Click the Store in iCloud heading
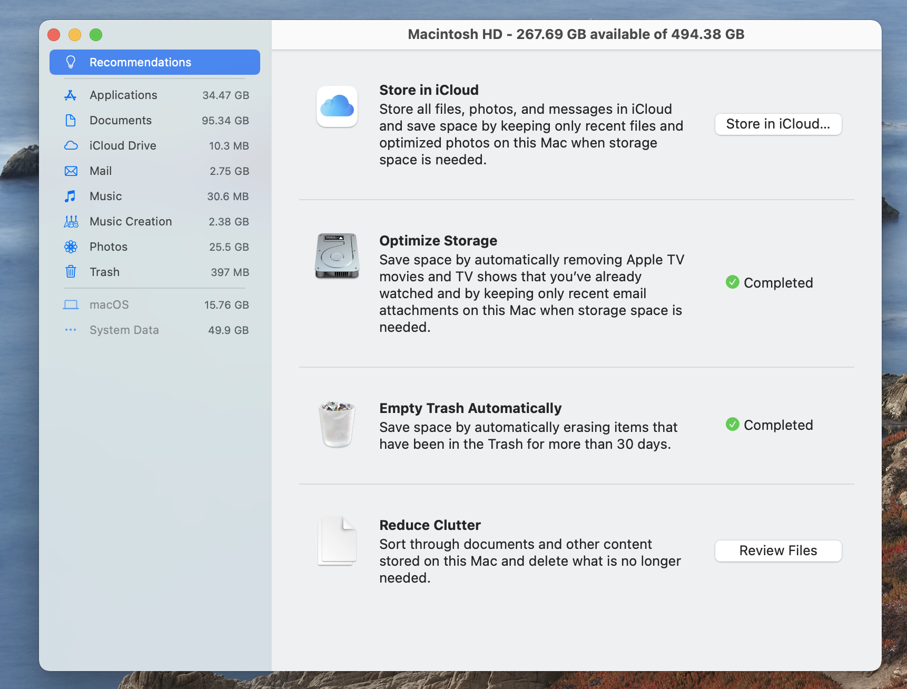The image size is (907, 689). pos(429,90)
